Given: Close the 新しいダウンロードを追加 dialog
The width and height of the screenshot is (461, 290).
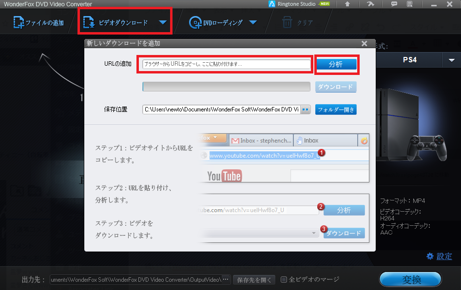Looking at the screenshot, I should click(365, 43).
